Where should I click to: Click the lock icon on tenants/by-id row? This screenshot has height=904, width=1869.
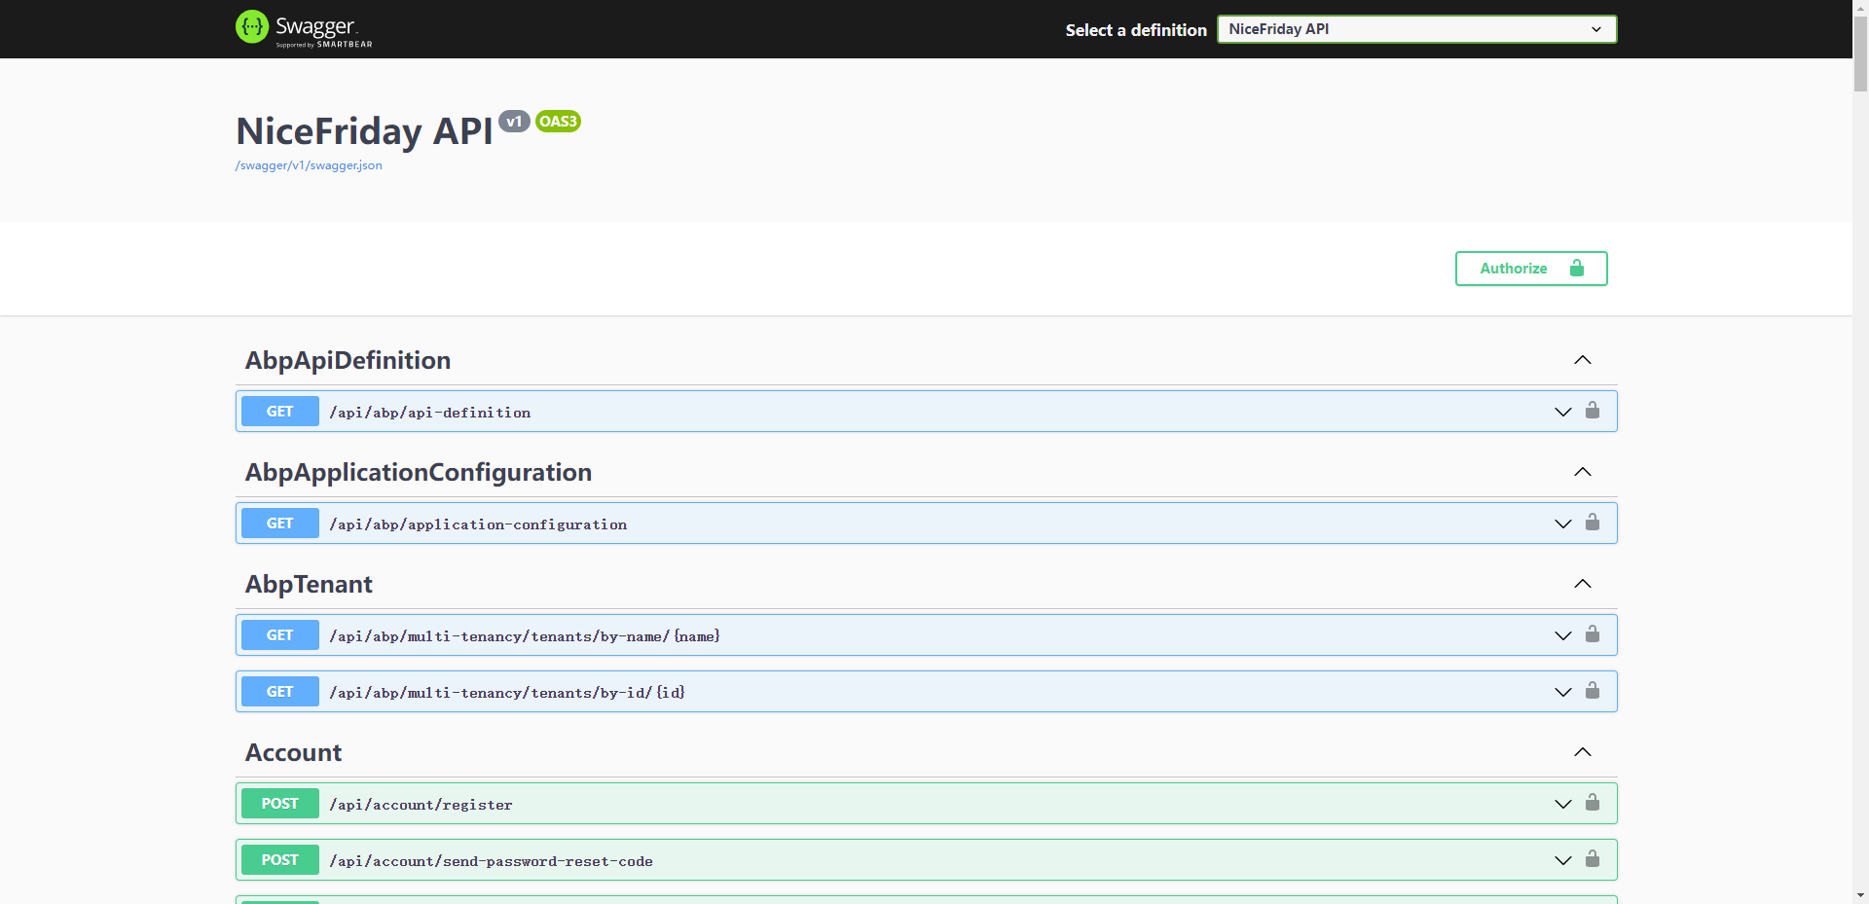click(x=1593, y=690)
